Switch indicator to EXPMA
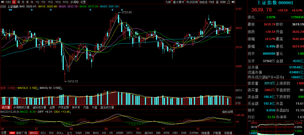The width and height of the screenshot is (304, 135). [194, 133]
